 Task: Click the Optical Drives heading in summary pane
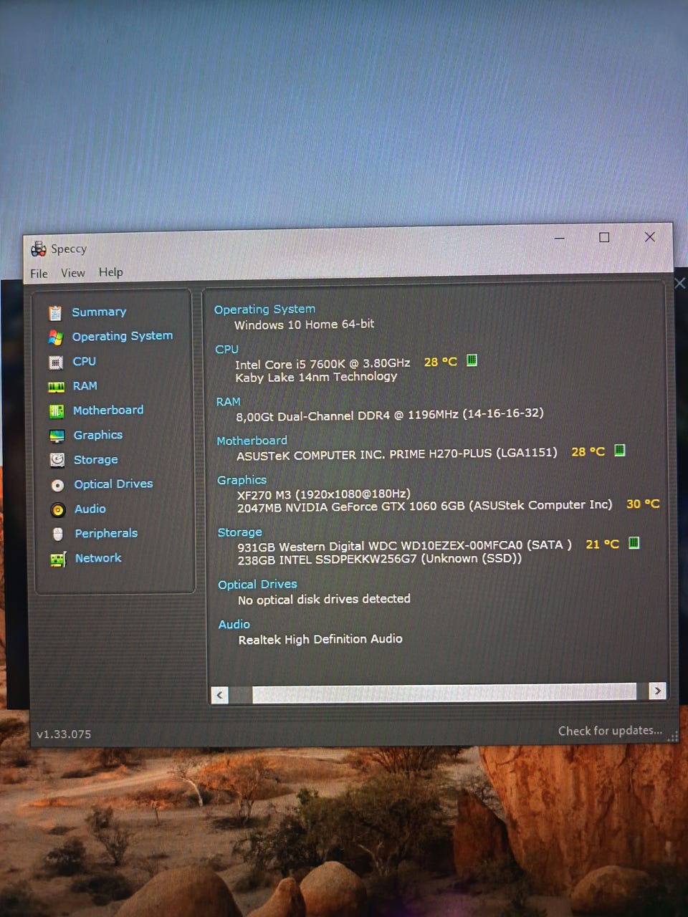coord(257,585)
